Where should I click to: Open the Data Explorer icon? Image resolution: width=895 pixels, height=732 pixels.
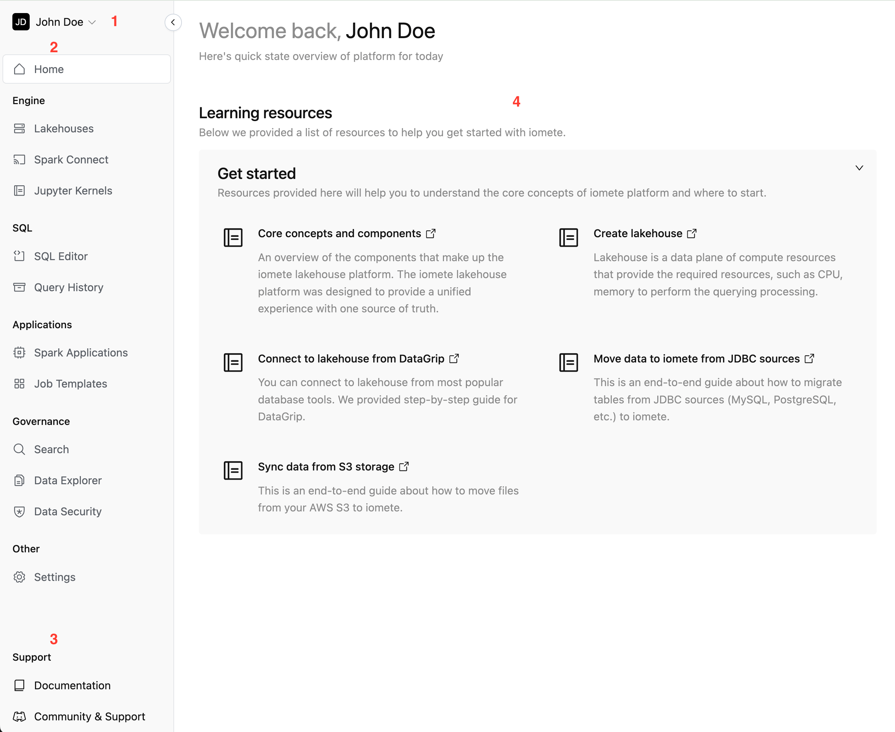point(20,480)
